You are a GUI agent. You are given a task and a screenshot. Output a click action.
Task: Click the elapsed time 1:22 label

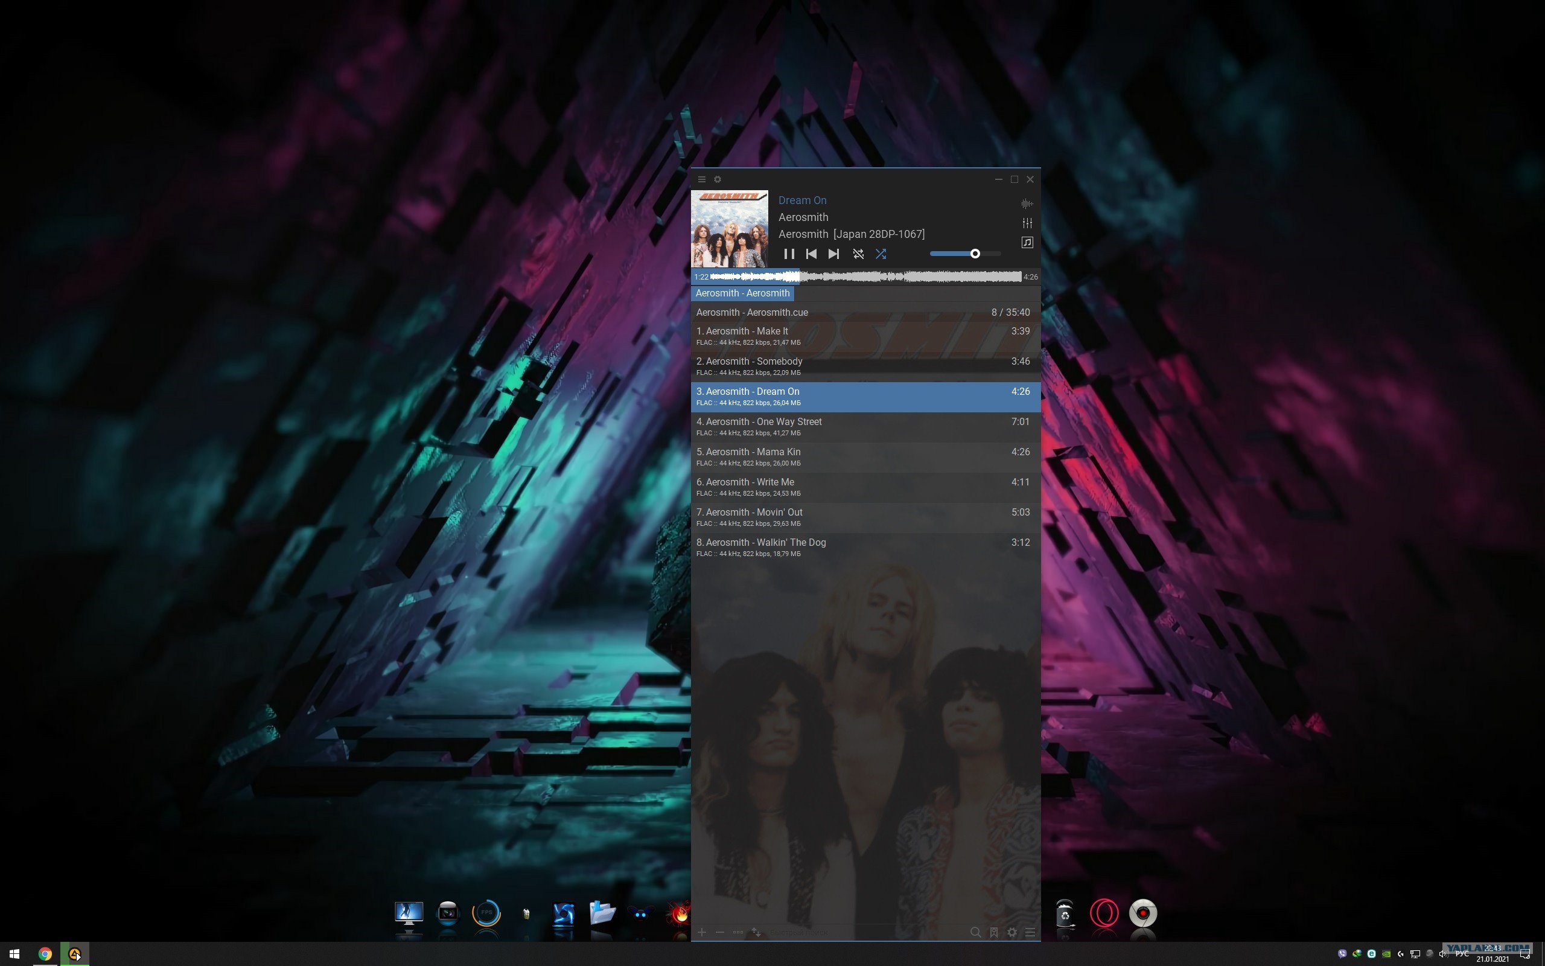click(x=701, y=277)
